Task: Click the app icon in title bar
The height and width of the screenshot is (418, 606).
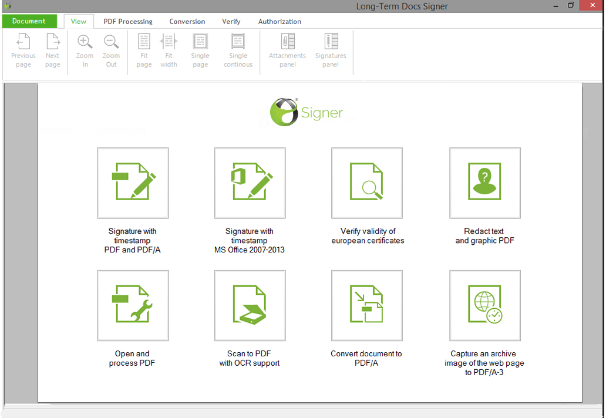Action: pos(8,6)
